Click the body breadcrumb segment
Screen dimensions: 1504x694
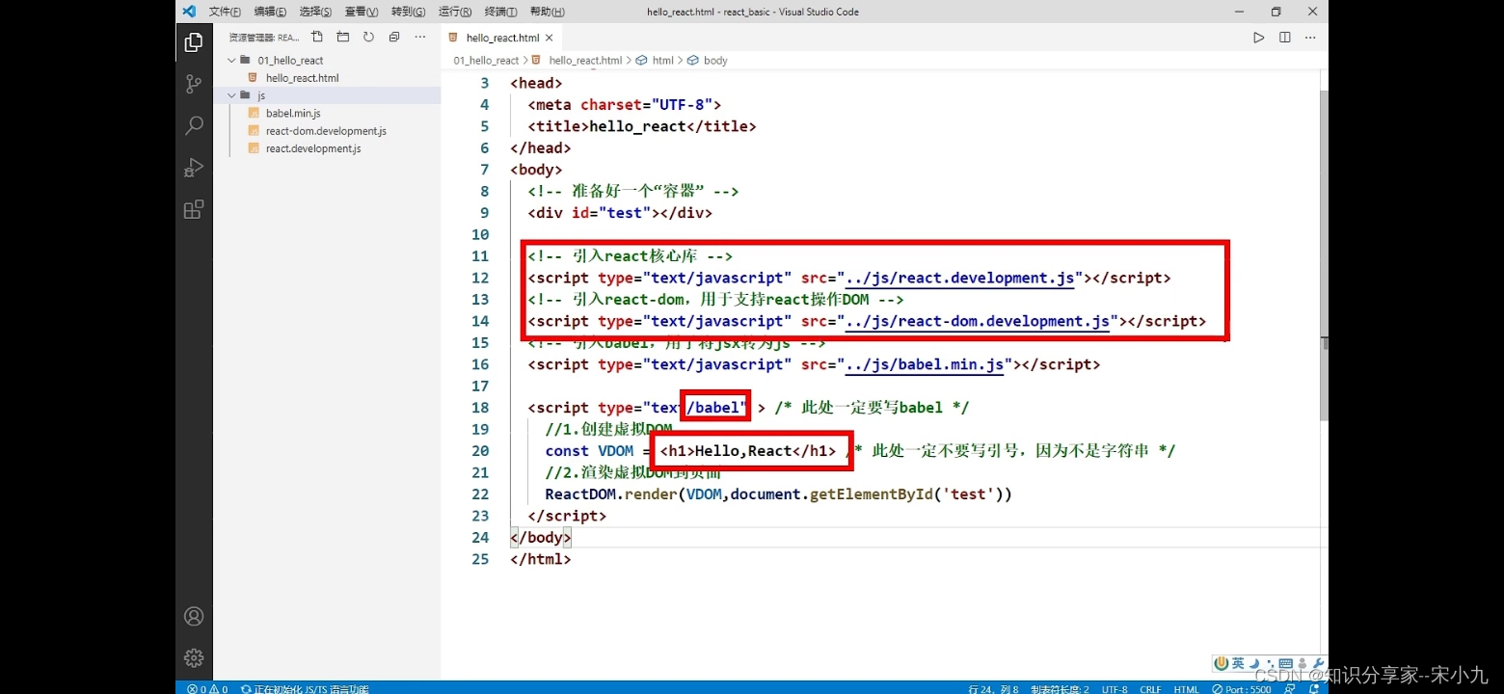click(715, 60)
